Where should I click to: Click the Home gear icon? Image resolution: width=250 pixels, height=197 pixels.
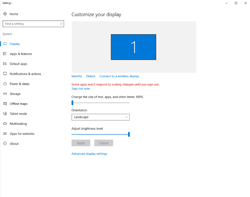tap(5, 14)
